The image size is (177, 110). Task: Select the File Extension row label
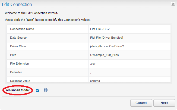20,64
